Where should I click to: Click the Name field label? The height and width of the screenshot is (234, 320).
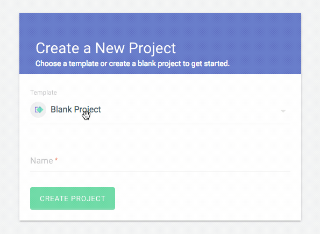coord(41,161)
